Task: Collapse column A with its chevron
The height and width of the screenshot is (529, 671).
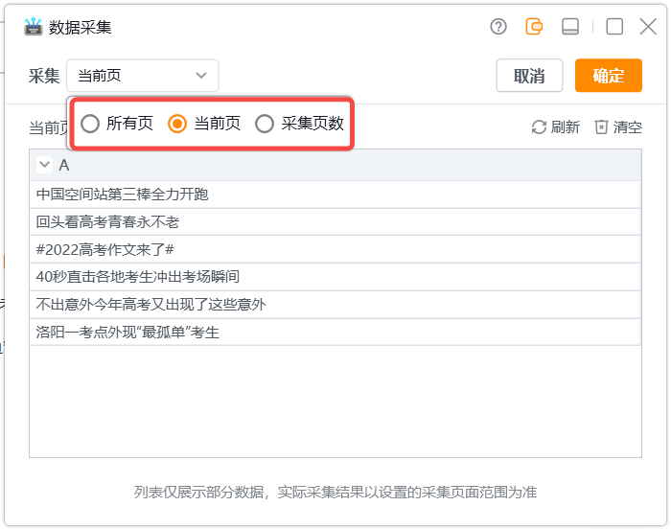Action: 44,165
